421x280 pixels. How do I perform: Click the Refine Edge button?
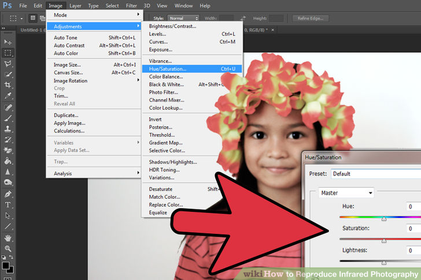(x=311, y=18)
